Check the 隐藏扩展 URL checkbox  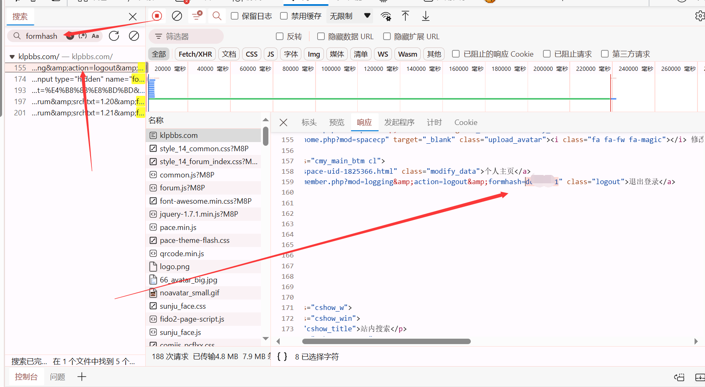387,36
